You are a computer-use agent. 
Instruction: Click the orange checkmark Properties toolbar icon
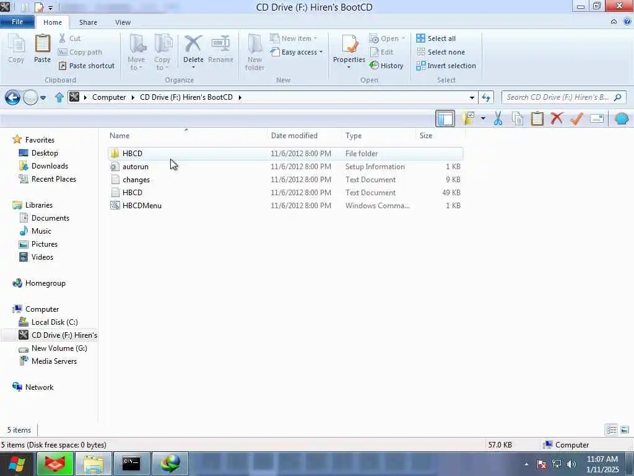[x=576, y=118]
